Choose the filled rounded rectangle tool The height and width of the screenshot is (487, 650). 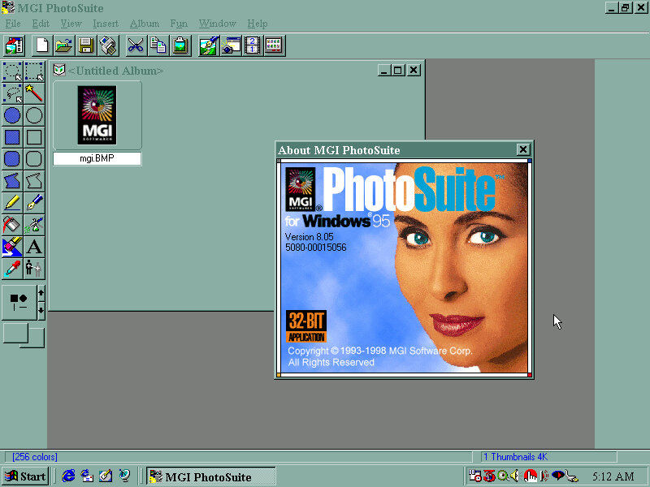point(12,159)
